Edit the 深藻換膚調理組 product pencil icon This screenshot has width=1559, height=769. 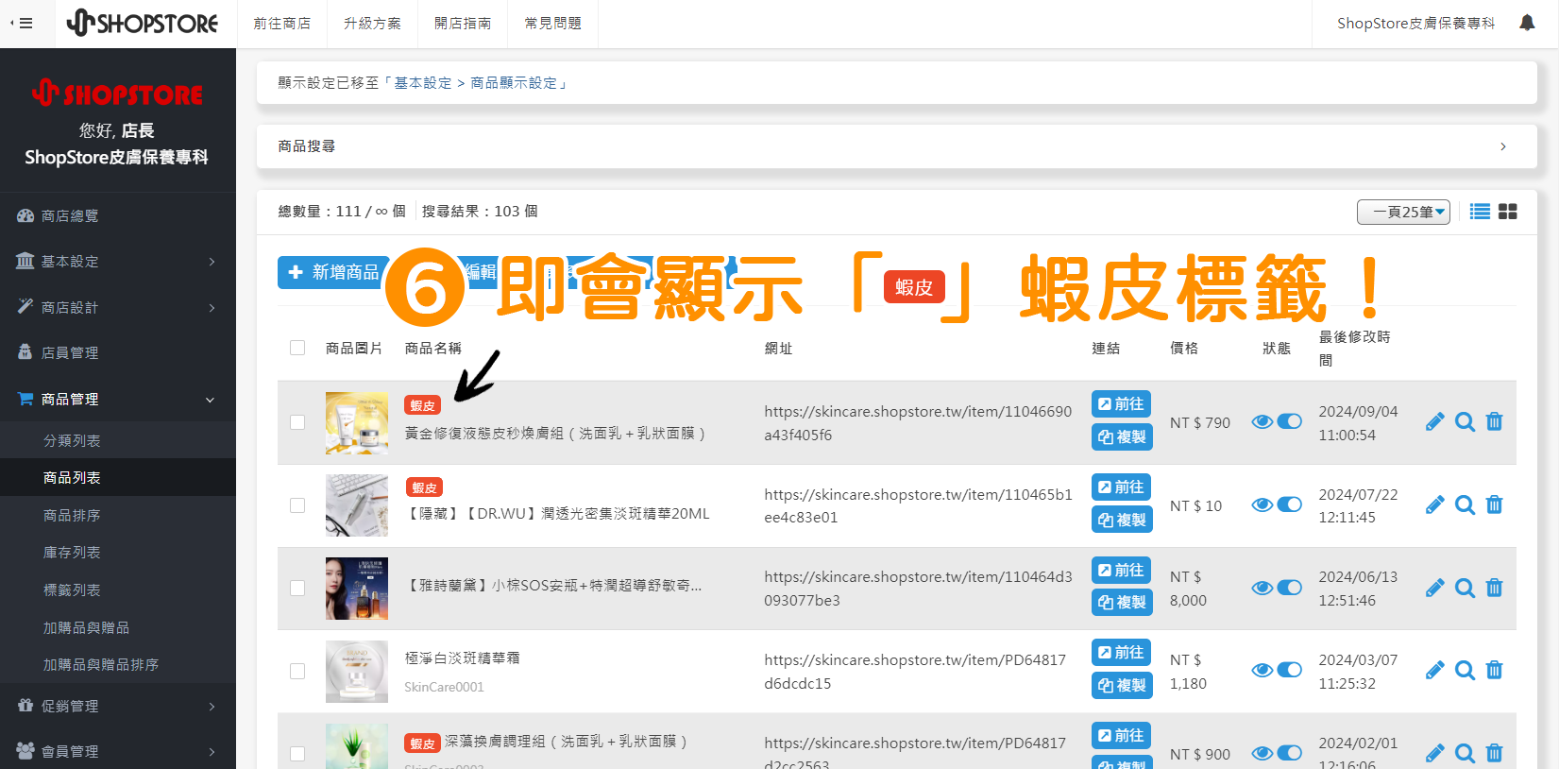[x=1435, y=753]
